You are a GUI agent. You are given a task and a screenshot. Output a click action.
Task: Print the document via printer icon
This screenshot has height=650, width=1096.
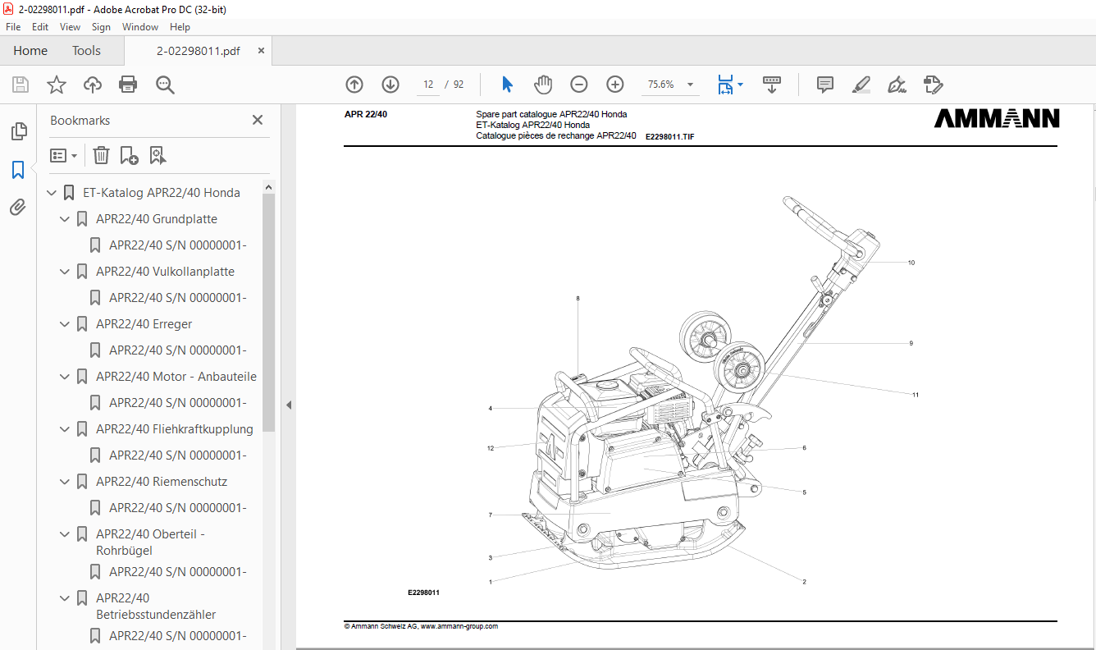coord(128,85)
